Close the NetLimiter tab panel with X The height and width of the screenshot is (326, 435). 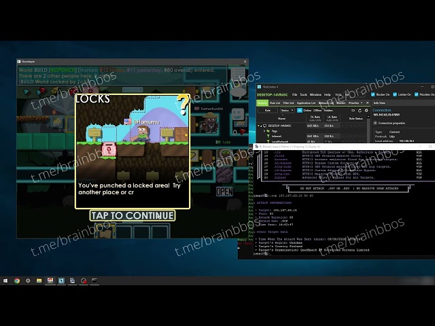[367, 103]
